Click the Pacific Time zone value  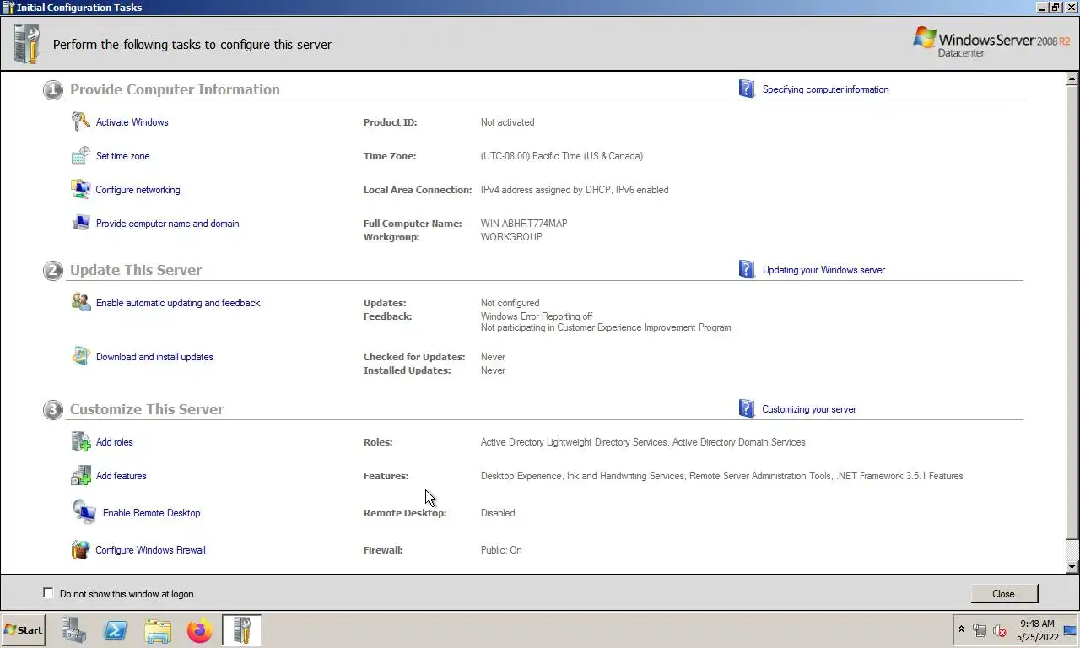tap(562, 156)
